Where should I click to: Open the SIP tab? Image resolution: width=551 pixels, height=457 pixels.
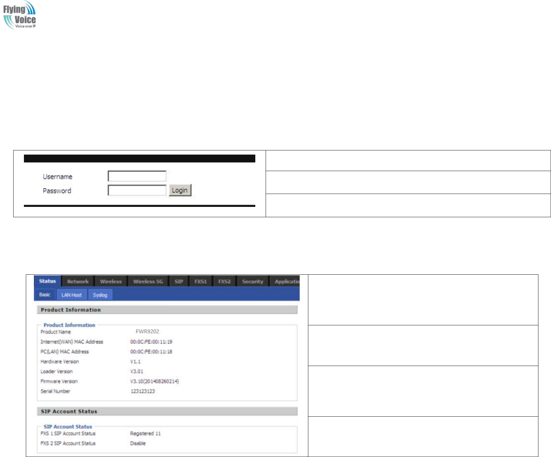(179, 281)
